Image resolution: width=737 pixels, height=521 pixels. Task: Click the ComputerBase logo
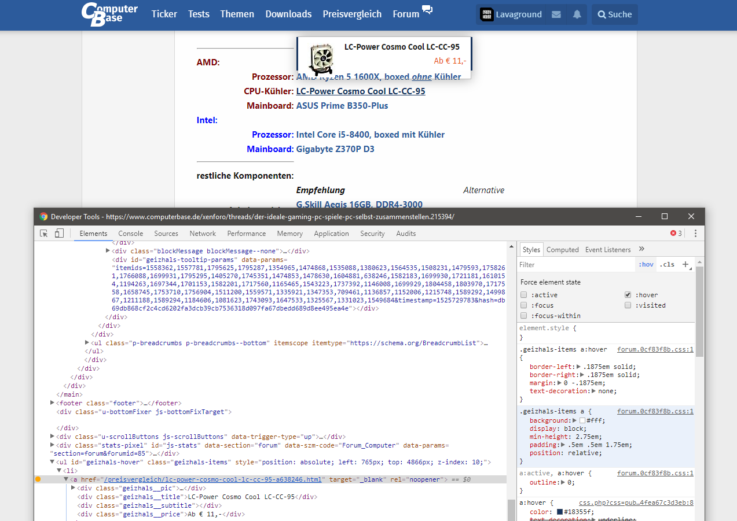click(110, 14)
